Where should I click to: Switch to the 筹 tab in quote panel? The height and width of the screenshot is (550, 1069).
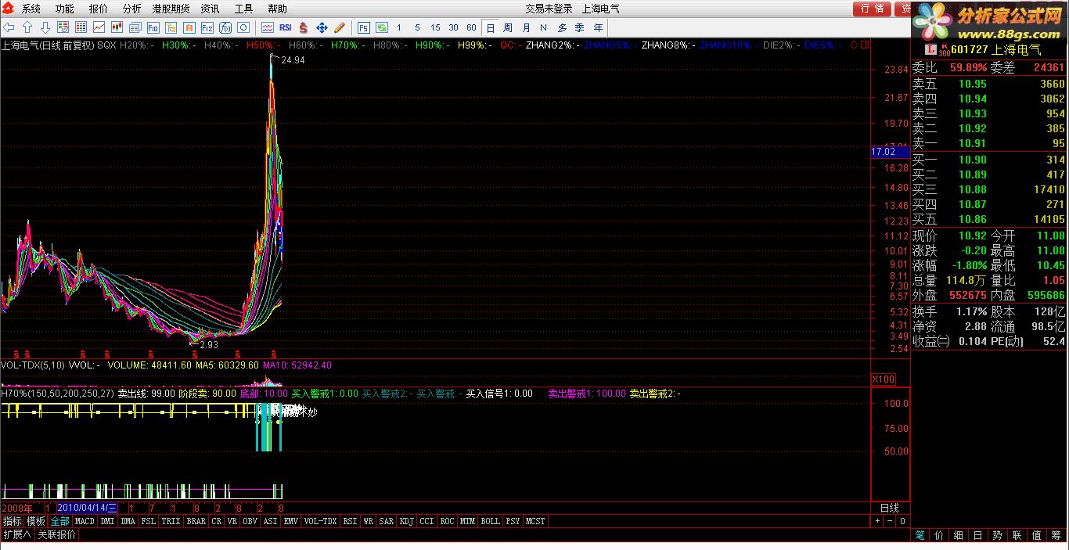coord(1057,535)
